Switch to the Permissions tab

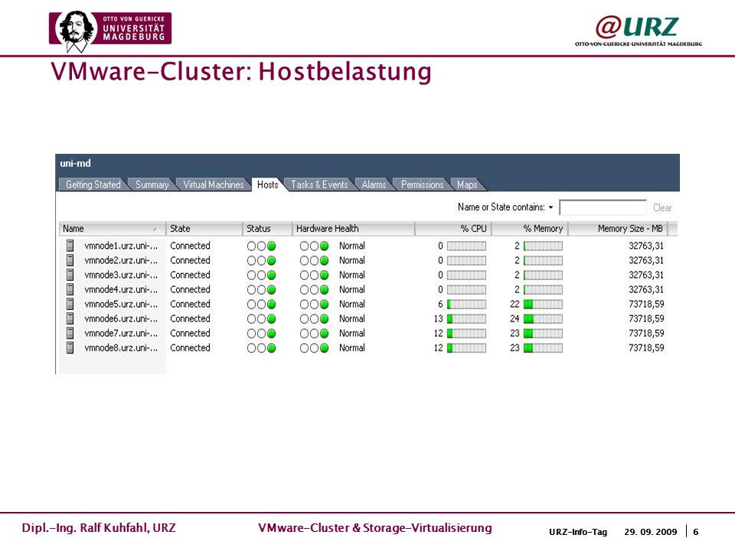[x=422, y=184]
